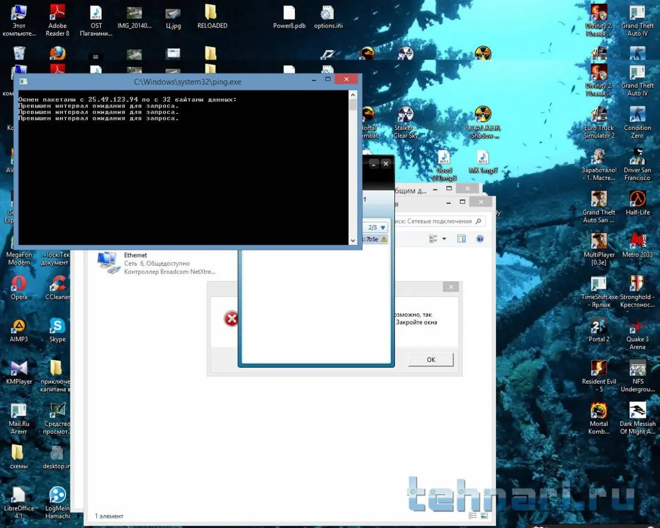Click OK in the error dialog
The image size is (660, 528).
tap(431, 360)
